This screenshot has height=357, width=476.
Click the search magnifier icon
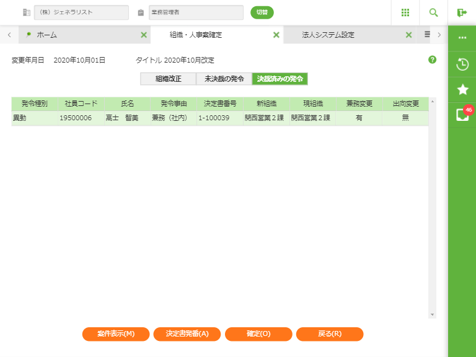click(x=433, y=12)
